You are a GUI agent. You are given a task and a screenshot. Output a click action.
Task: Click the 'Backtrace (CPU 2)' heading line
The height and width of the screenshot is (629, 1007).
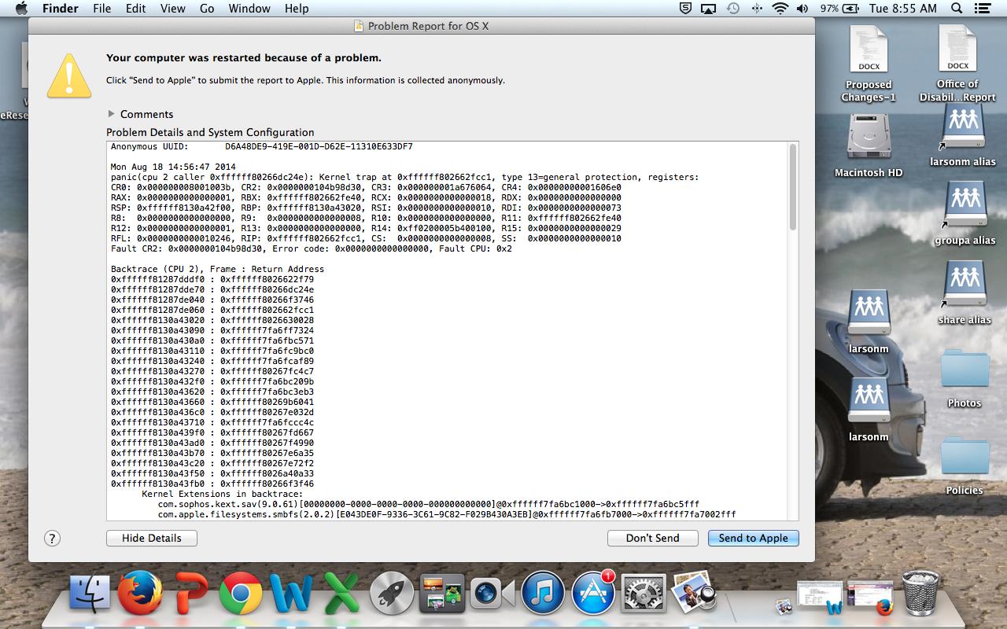coord(217,269)
